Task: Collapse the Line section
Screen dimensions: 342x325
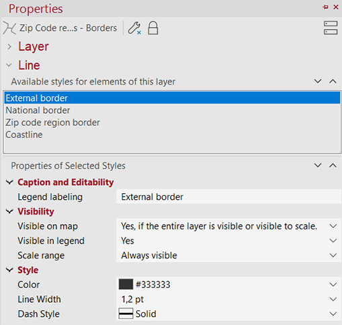Action: pyautogui.click(x=9, y=65)
